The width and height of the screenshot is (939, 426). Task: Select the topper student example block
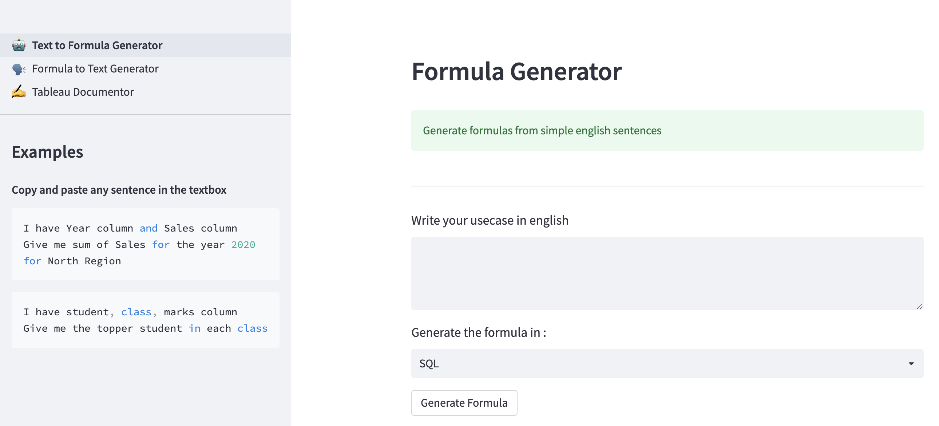tap(145, 320)
